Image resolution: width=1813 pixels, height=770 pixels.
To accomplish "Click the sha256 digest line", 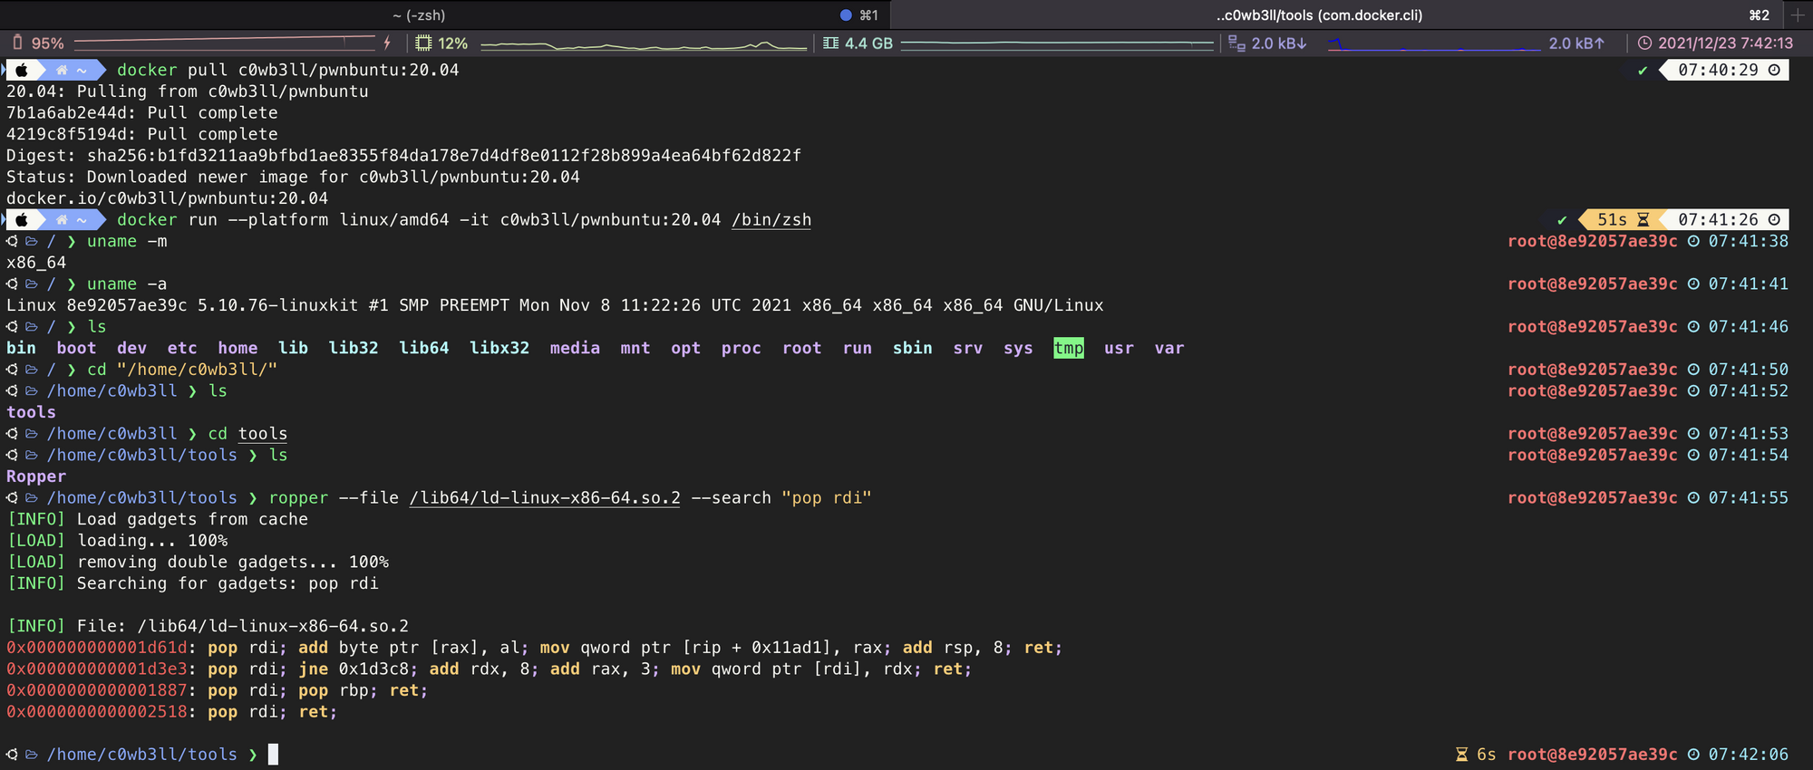I will click(x=403, y=156).
